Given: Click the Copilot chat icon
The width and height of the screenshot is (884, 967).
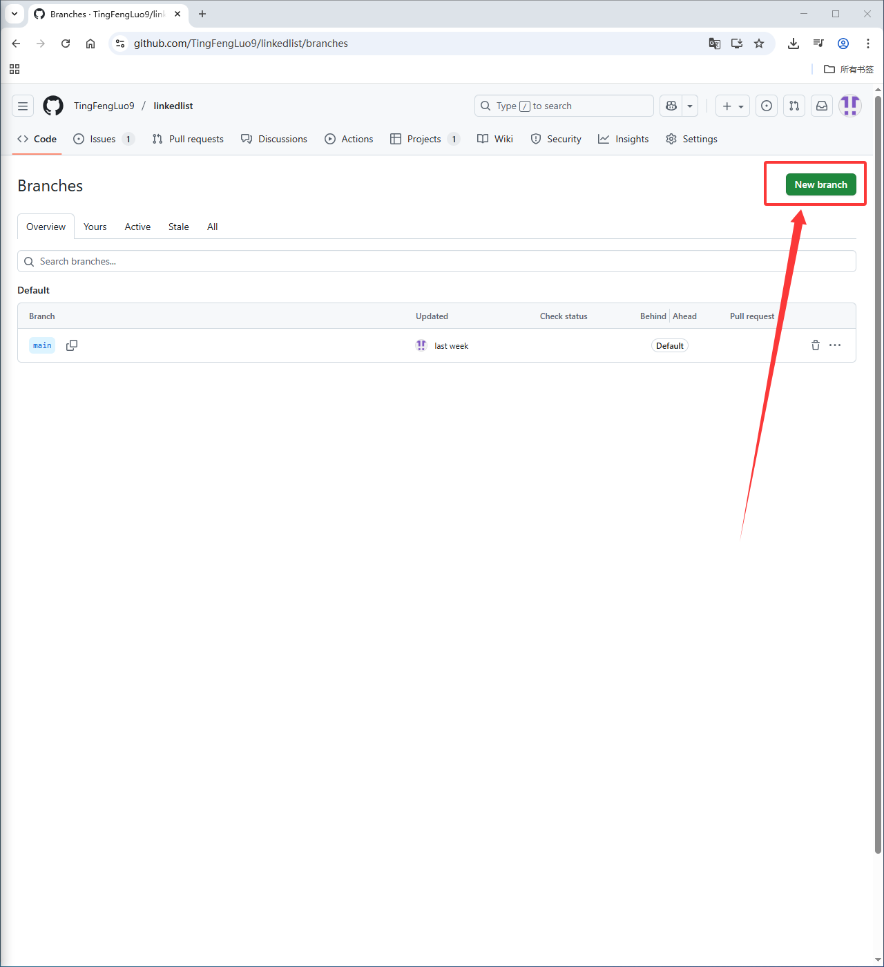Looking at the screenshot, I should (671, 106).
